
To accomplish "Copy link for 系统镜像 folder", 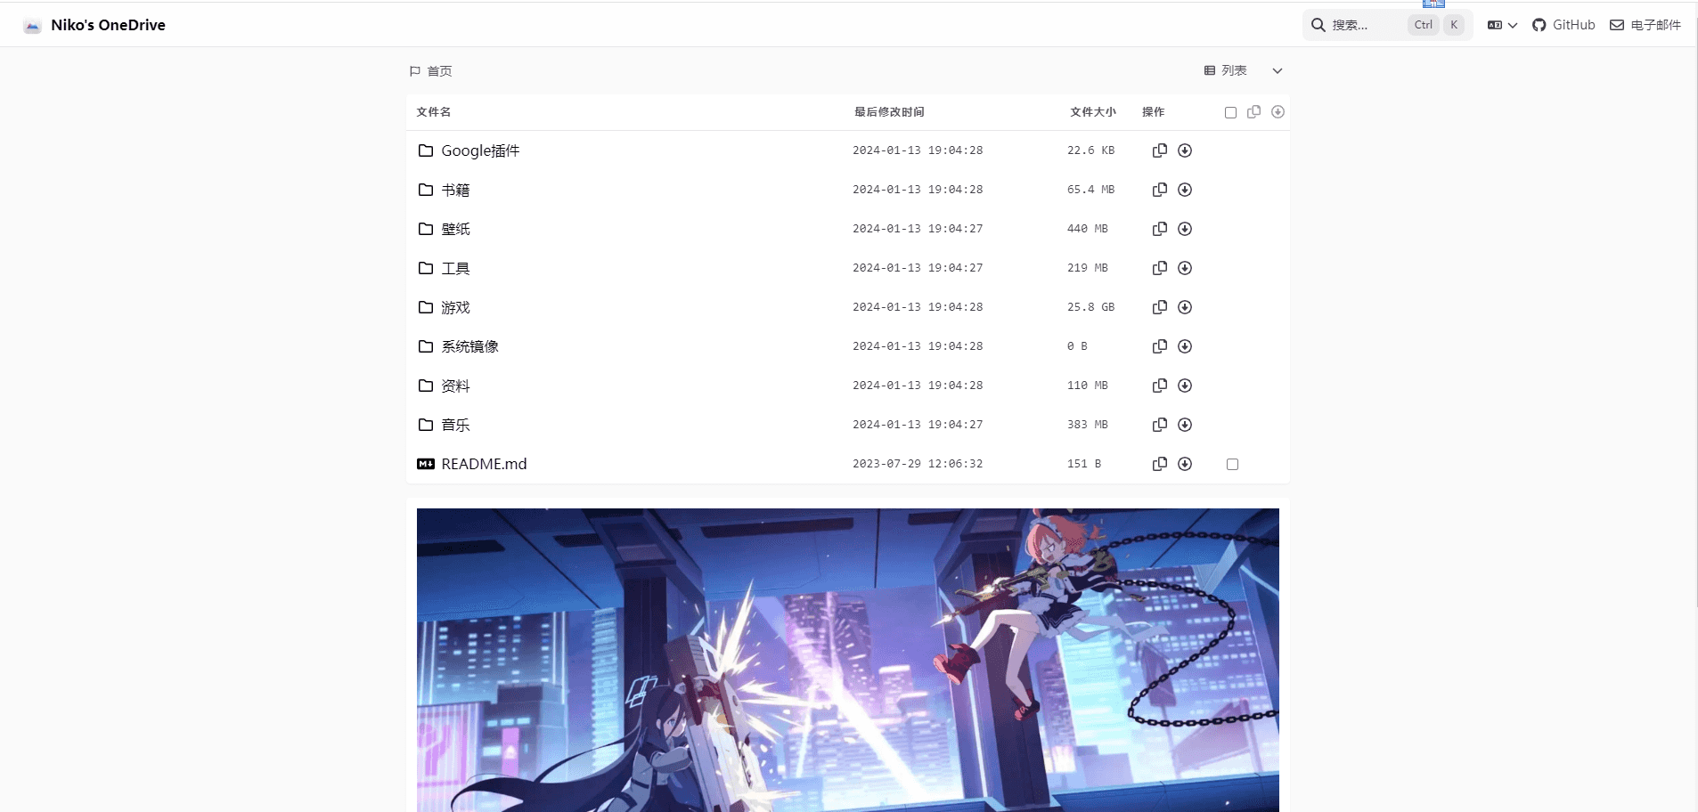I will click(1159, 346).
